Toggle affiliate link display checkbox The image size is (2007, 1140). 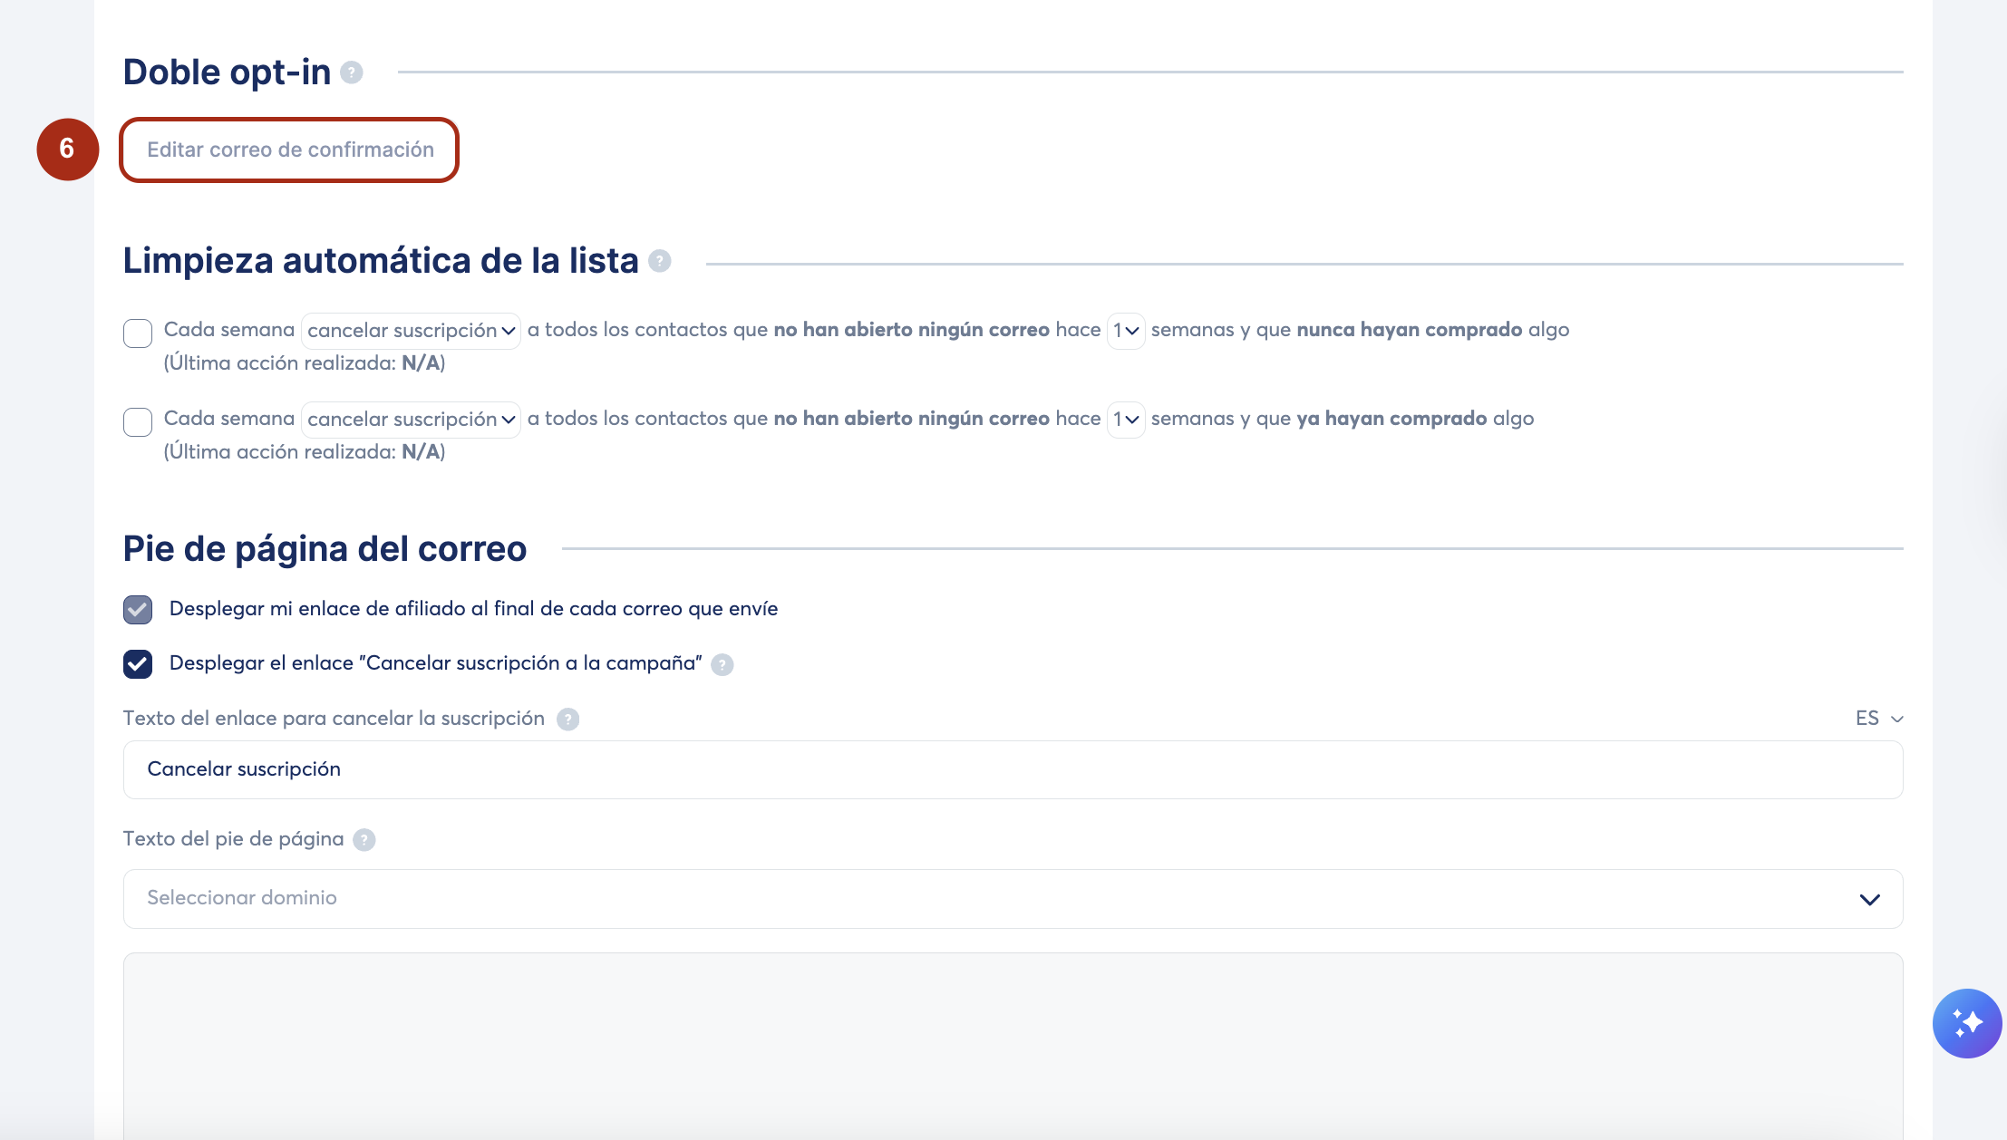(138, 610)
